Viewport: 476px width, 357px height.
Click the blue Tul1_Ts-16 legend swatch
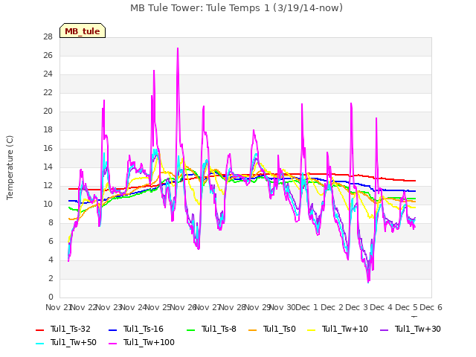tap(112, 330)
